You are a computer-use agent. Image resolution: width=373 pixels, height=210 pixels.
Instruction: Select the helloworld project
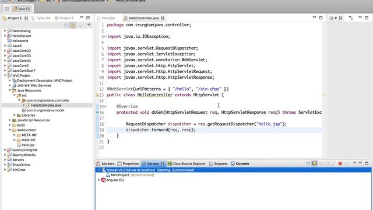[x=20, y=41]
